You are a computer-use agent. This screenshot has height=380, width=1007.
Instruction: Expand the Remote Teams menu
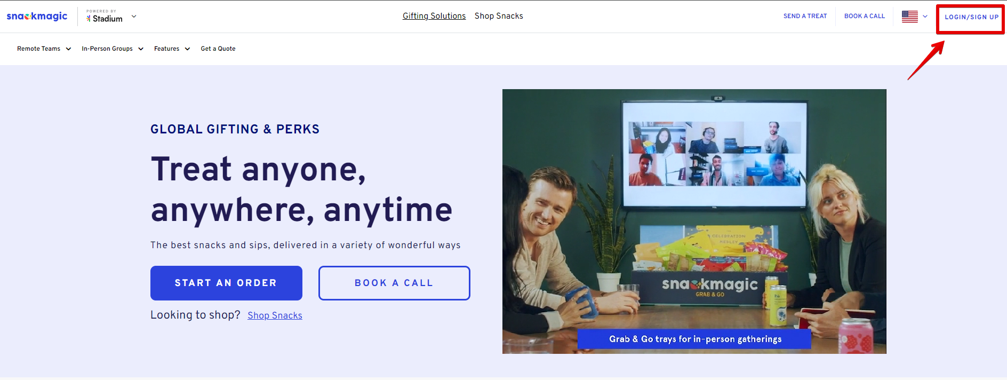click(x=44, y=49)
